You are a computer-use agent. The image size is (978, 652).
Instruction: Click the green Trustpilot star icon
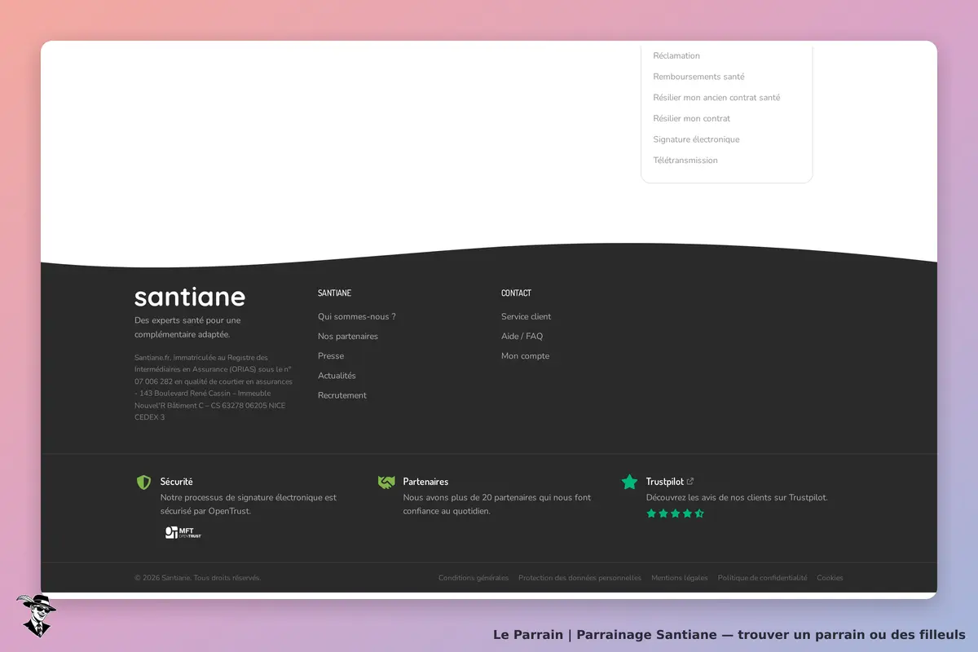(629, 482)
